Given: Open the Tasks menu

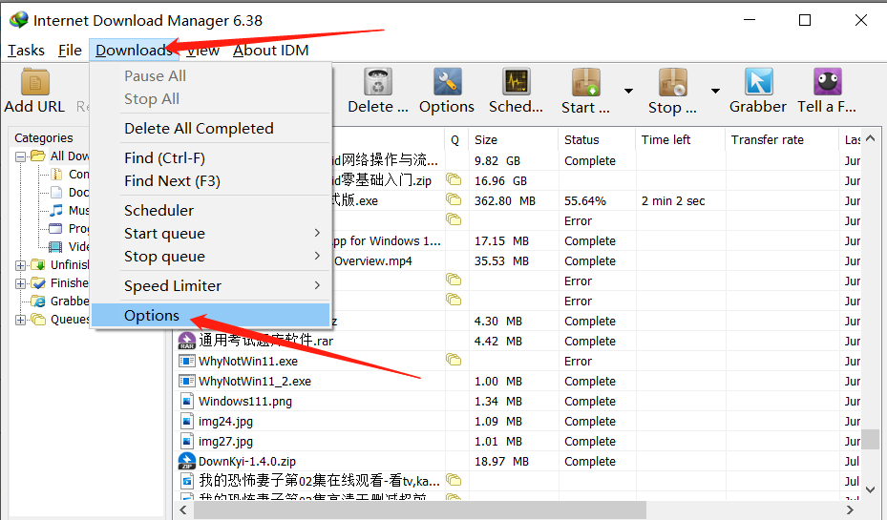Looking at the screenshot, I should pyautogui.click(x=26, y=50).
